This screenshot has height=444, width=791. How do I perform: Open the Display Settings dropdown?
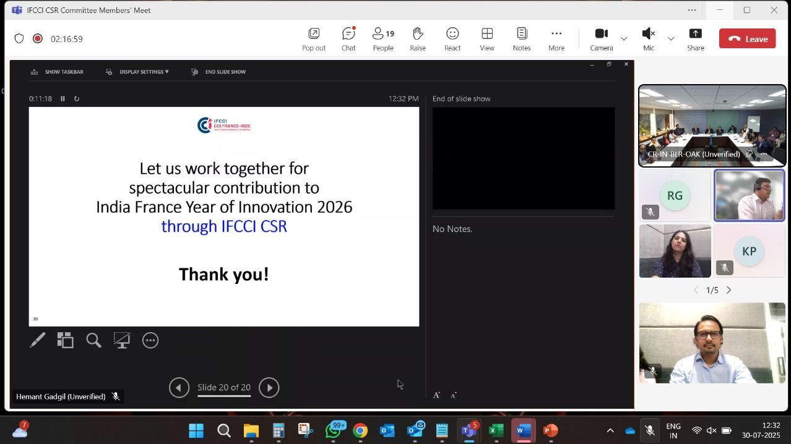point(138,72)
